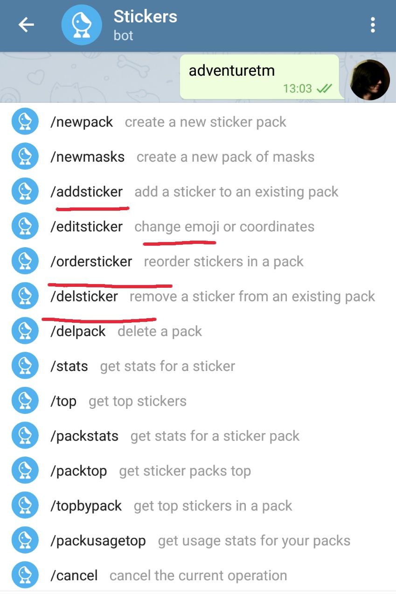Open the Stickers bot title in header

pos(145,17)
